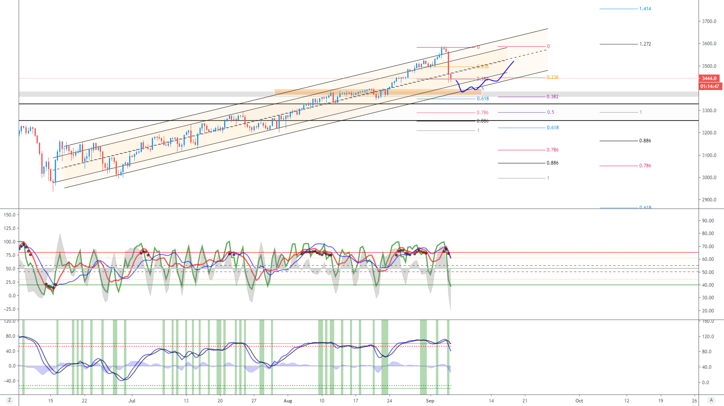Click the Z timezone button on the time axis
This screenshot has height=406, width=724.
[x=9, y=400]
